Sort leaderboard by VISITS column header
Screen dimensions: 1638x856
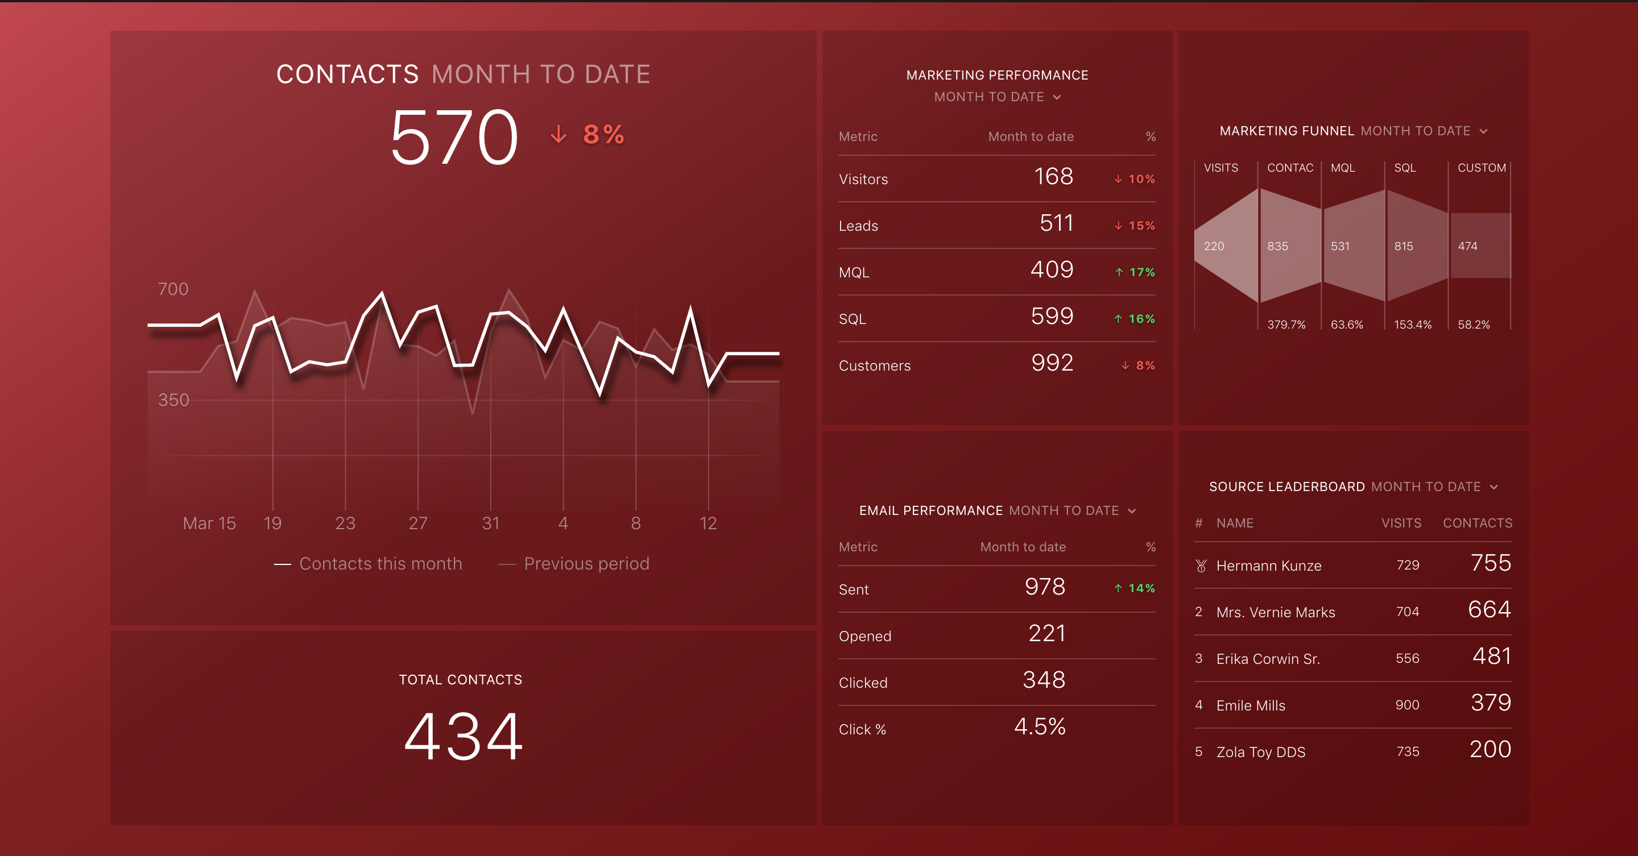[x=1401, y=523]
